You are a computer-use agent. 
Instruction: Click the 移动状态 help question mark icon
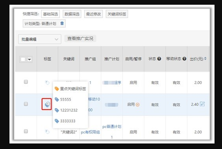pos(184,59)
